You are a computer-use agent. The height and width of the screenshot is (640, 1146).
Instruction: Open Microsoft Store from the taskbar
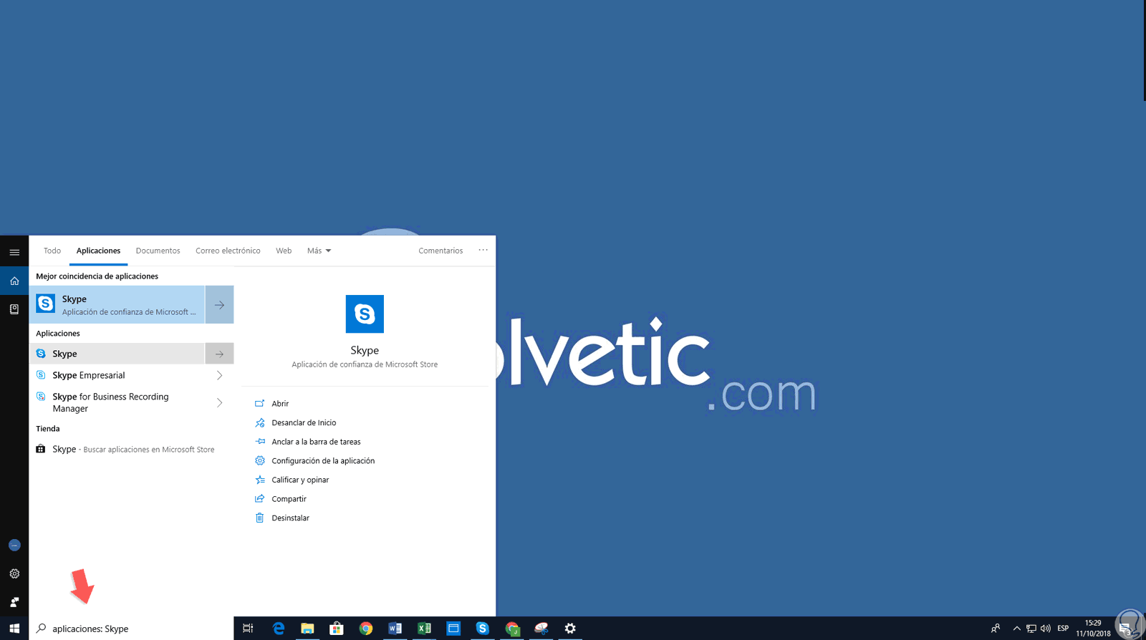[x=337, y=629]
